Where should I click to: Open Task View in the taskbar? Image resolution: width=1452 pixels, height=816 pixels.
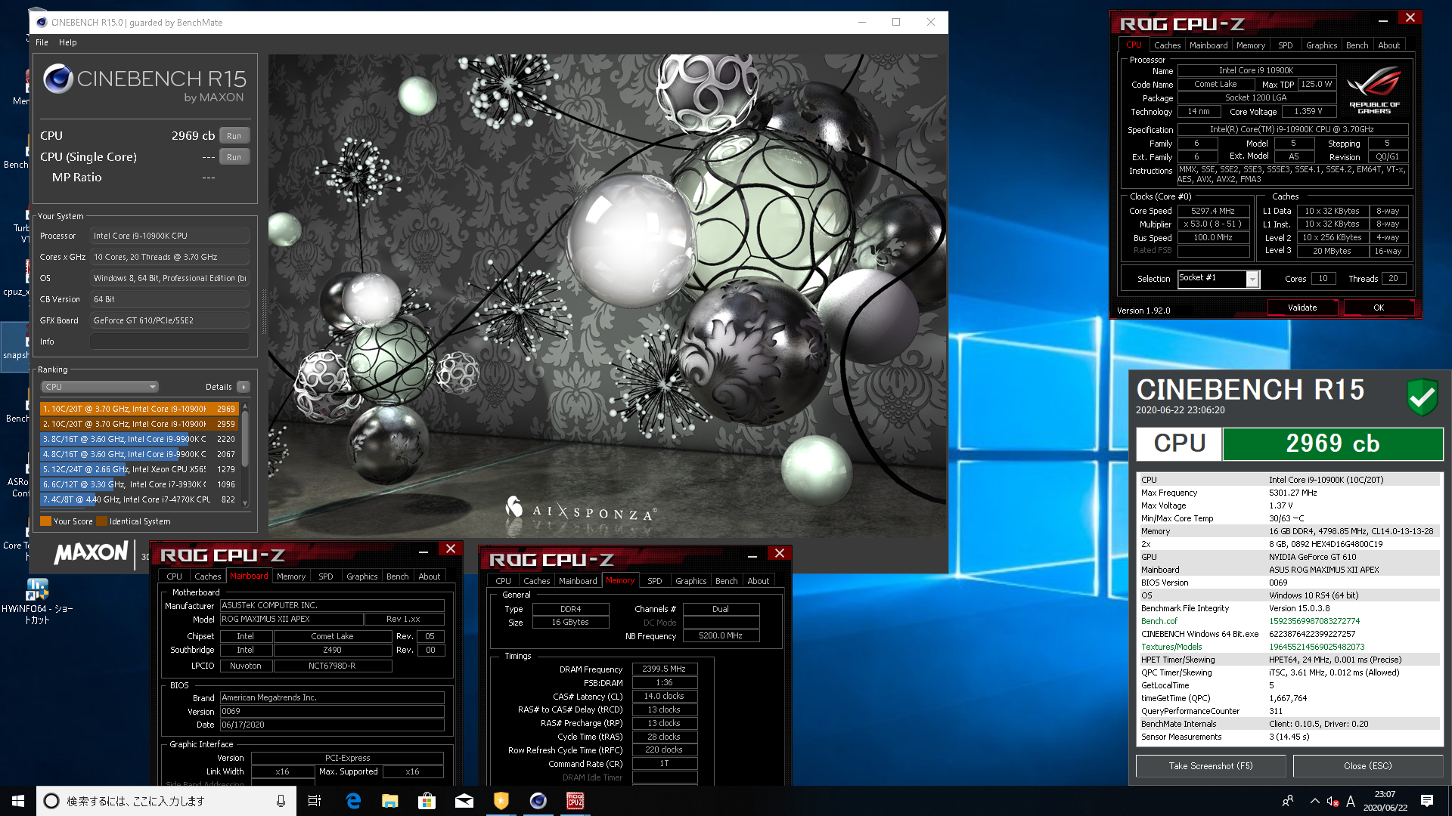pyautogui.click(x=315, y=801)
